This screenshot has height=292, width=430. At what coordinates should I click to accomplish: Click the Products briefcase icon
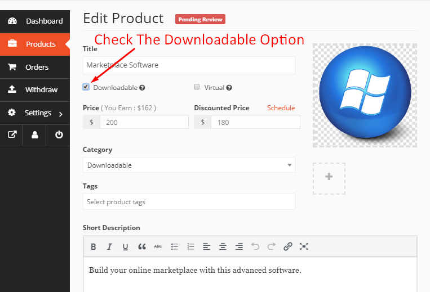12,43
